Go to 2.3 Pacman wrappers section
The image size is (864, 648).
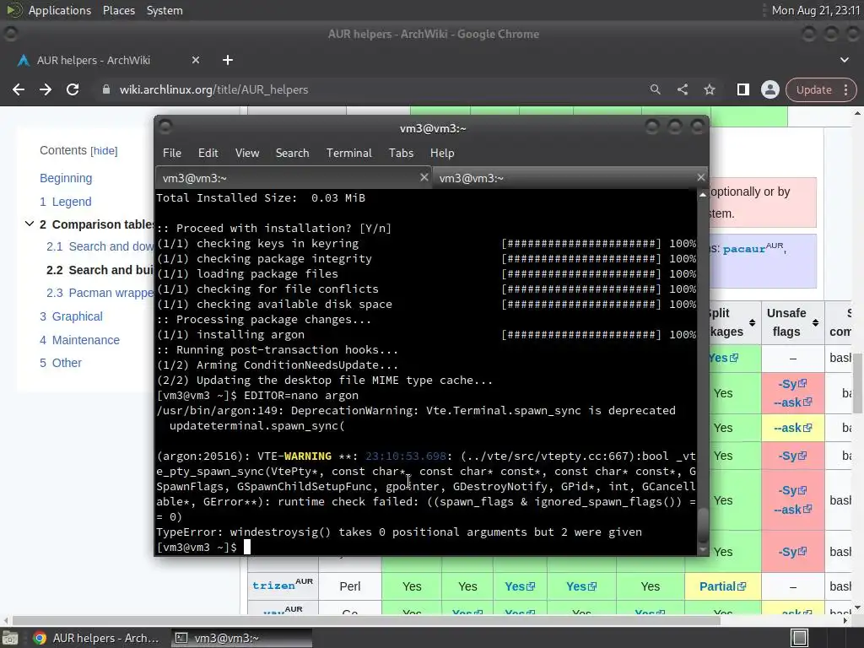(x=100, y=293)
